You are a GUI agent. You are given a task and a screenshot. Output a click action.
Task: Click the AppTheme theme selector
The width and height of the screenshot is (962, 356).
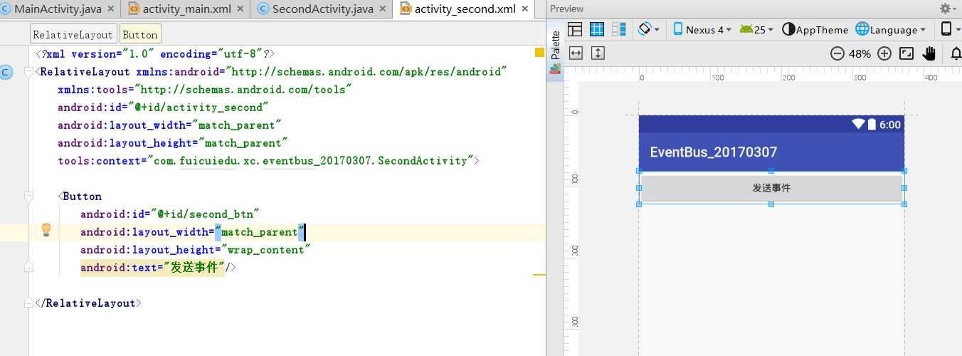815,29
